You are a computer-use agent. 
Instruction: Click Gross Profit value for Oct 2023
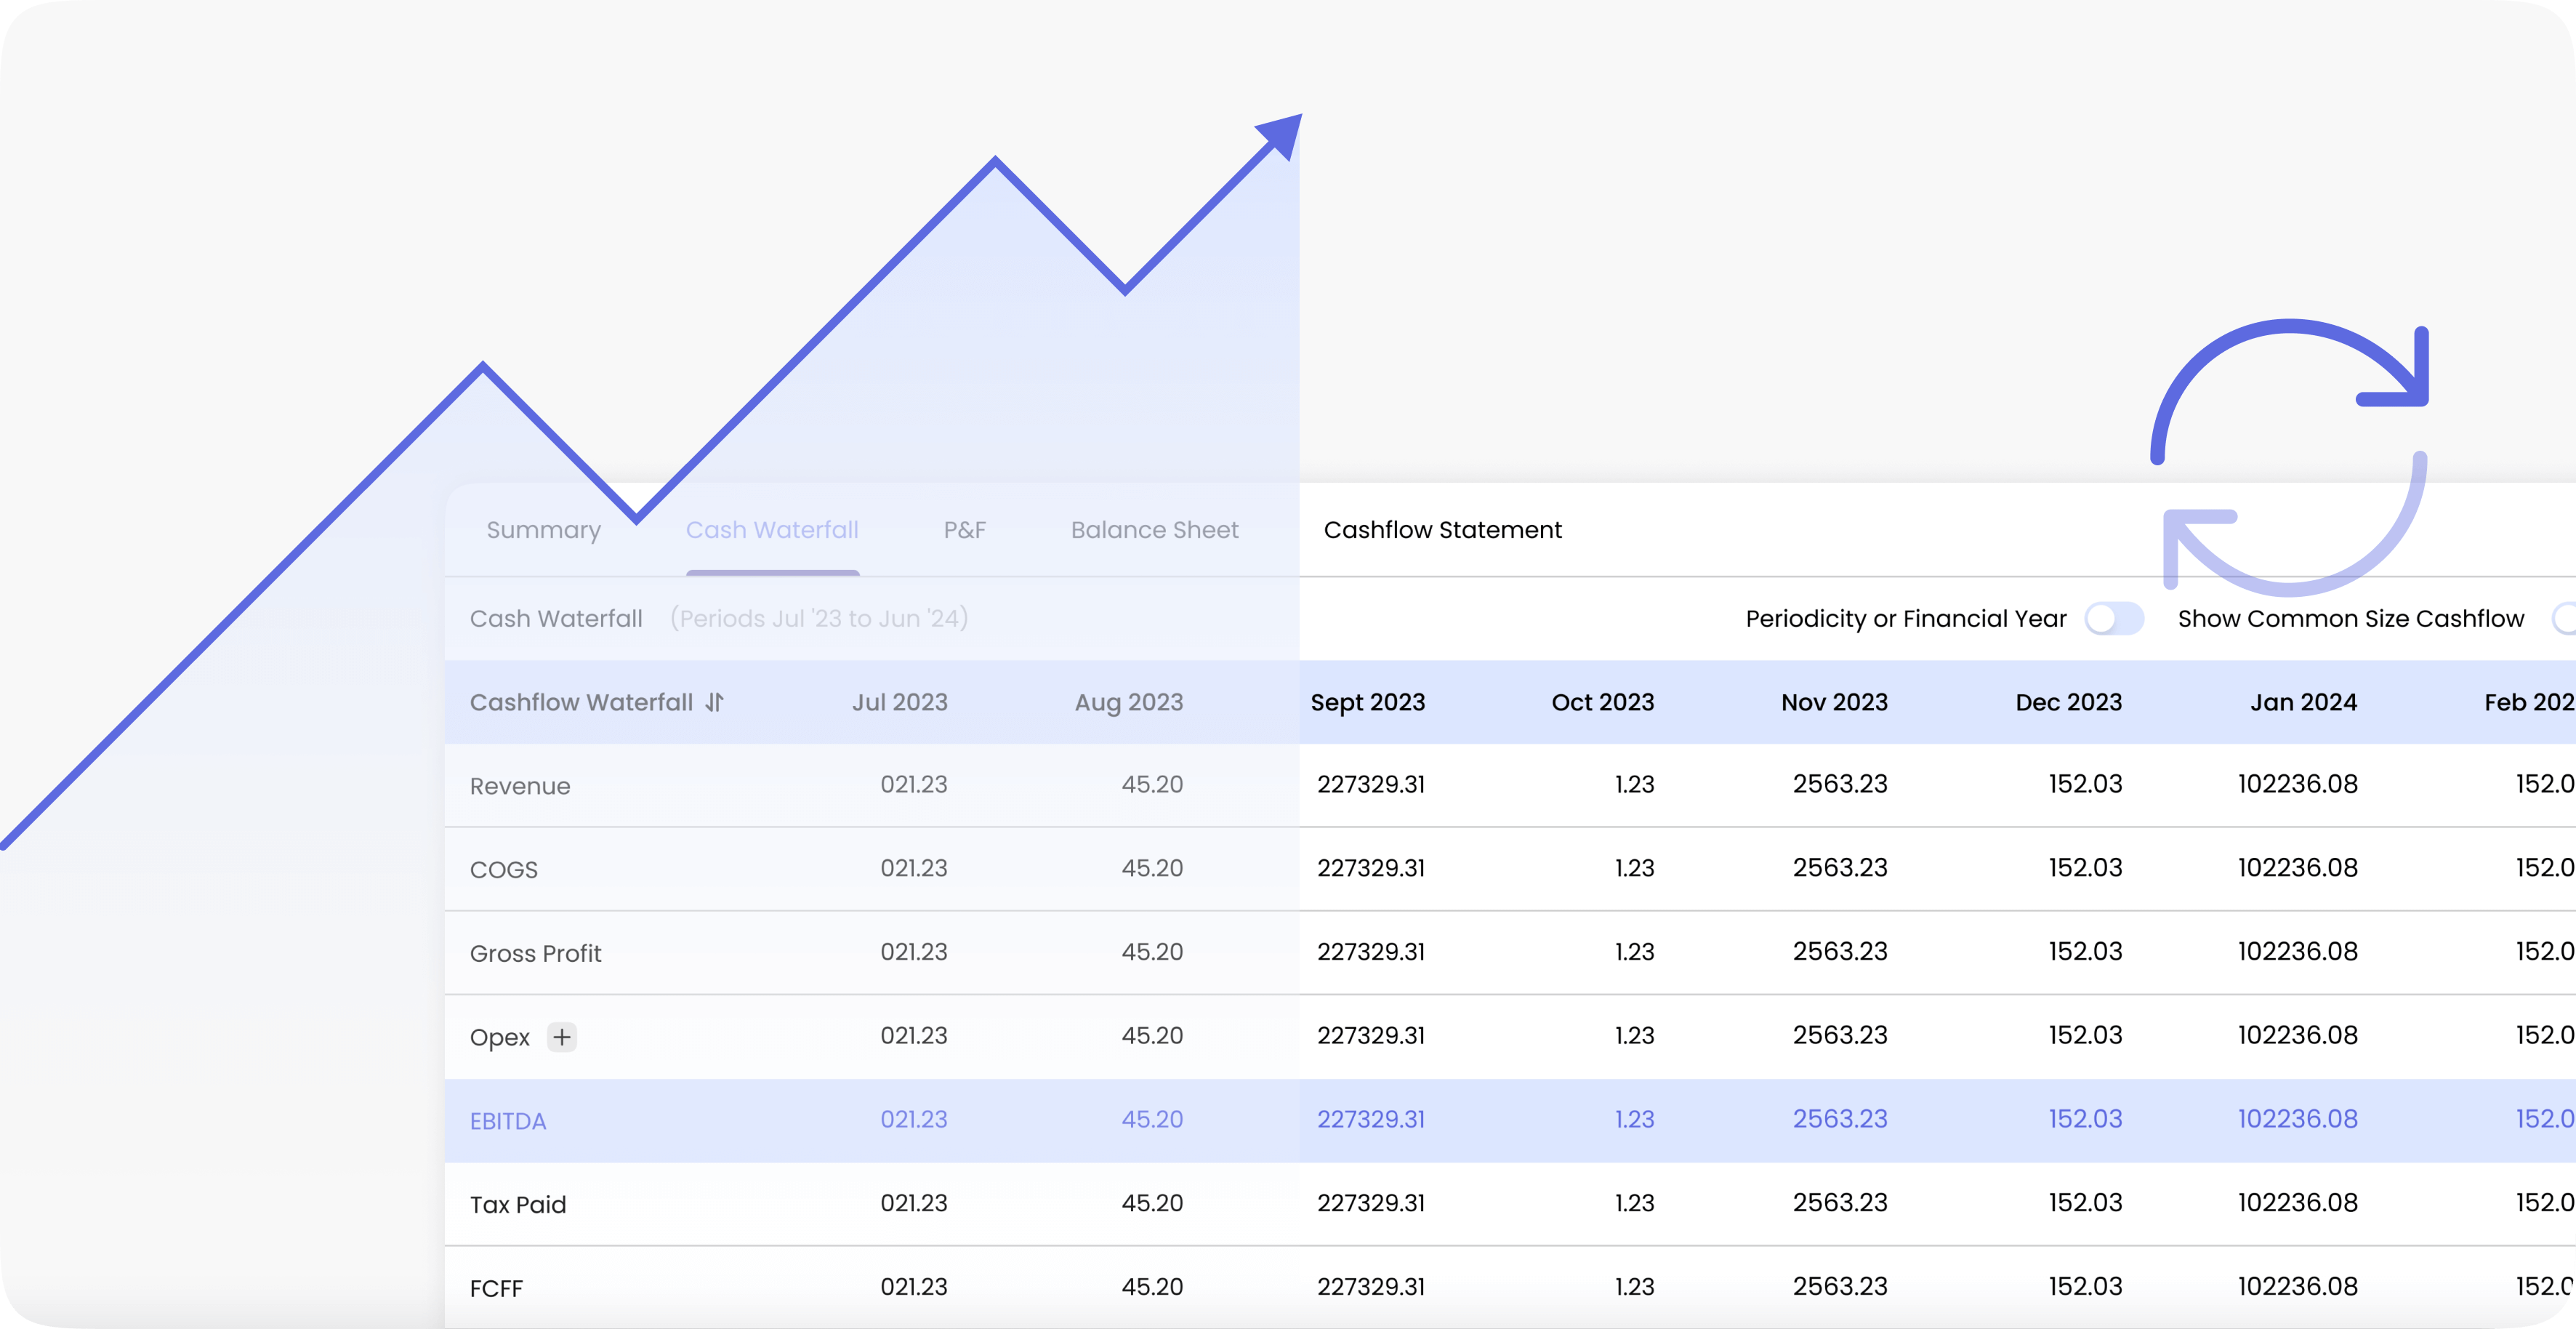coord(1634,952)
